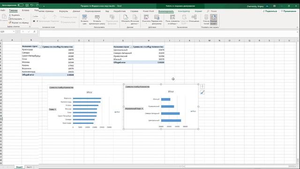Click the Drill Down arrow icon

44,17
